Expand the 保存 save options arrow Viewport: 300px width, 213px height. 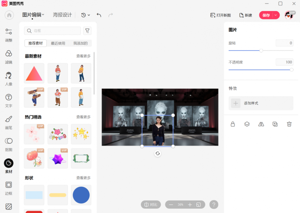click(x=276, y=15)
